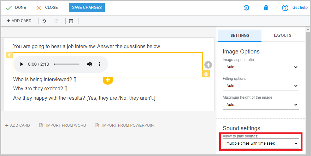Mute the audio player volume
The height and width of the screenshot is (156, 311).
tap(90, 64)
